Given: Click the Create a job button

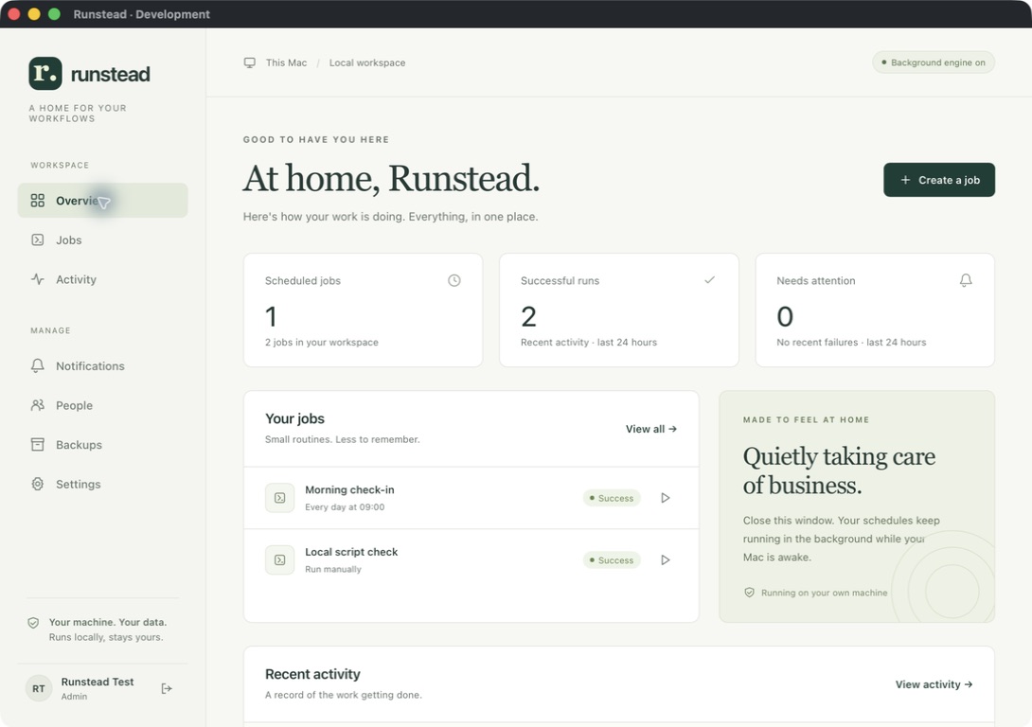Looking at the screenshot, I should point(939,180).
